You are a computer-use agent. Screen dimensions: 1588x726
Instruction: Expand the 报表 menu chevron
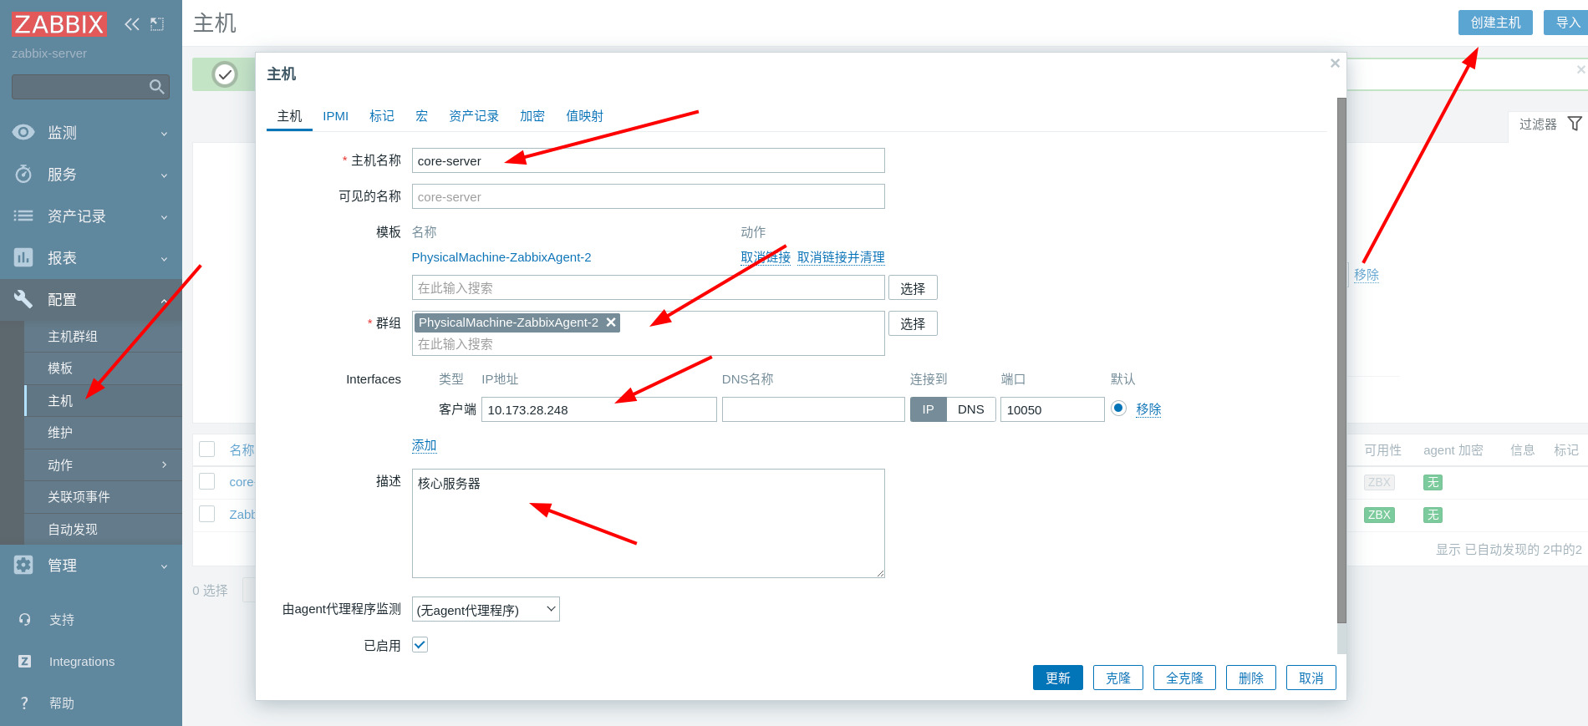(164, 259)
